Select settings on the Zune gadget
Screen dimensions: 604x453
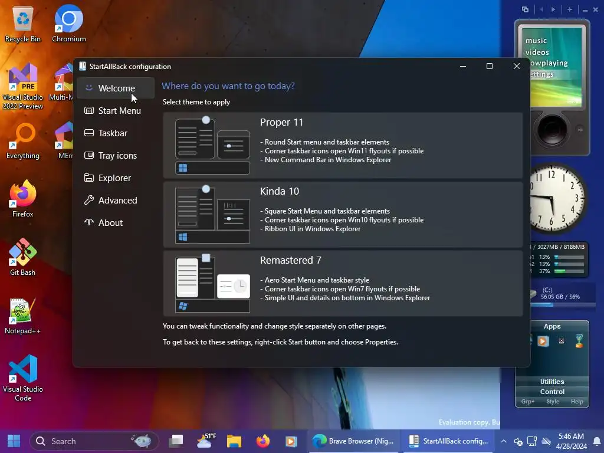(542, 74)
